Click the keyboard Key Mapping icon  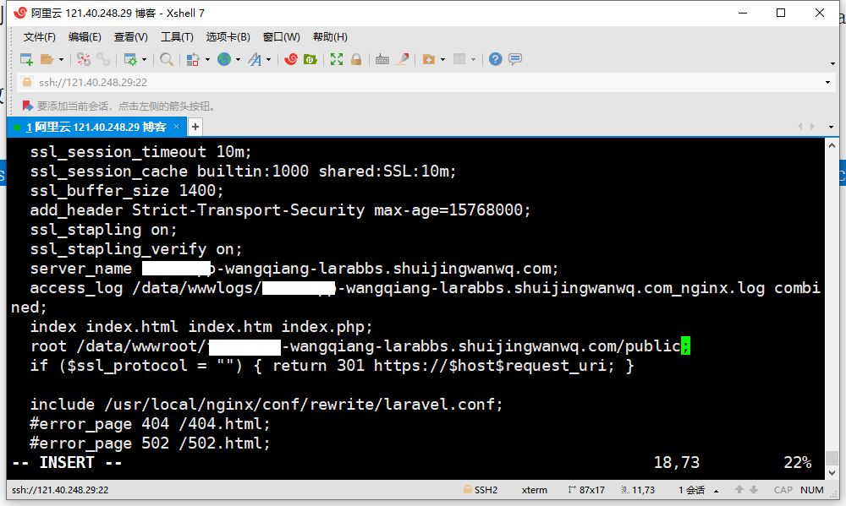tap(382, 59)
